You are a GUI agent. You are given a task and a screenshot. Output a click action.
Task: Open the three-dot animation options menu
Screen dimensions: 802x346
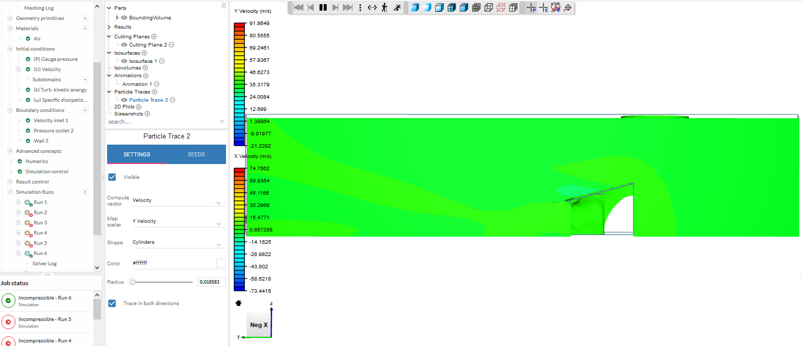click(360, 8)
